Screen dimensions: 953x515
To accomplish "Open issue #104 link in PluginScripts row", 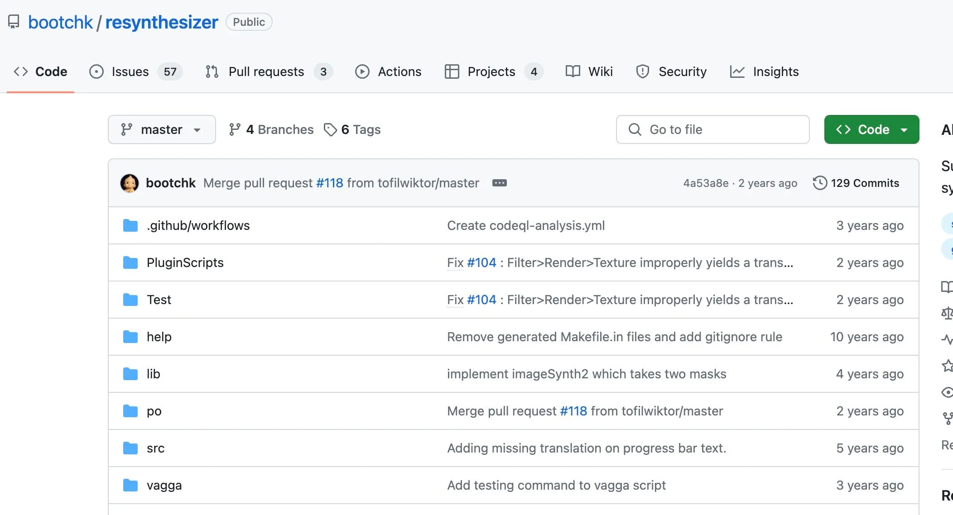I will tap(481, 262).
